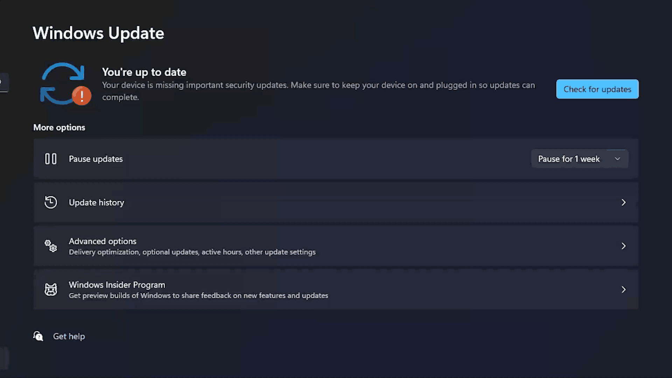Image resolution: width=672 pixels, height=378 pixels.
Task: Click the blue sync arrows update icon
Action: point(62,83)
